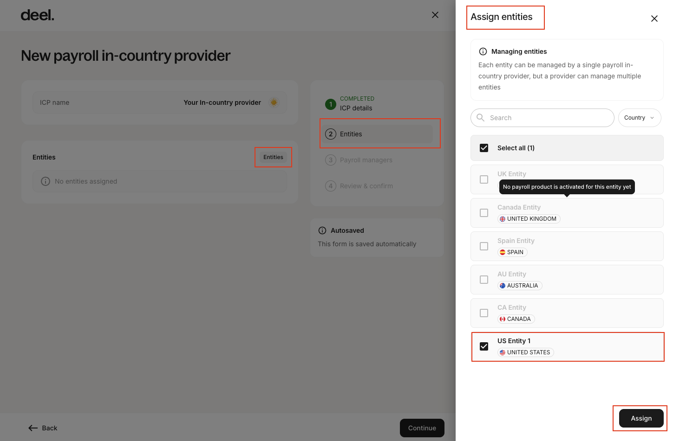Click the Deel logo

coord(37,15)
